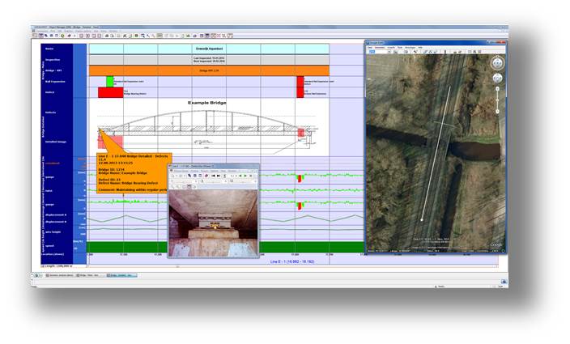Click the orange Bridge KPI bar
This screenshot has width=570, height=344.
coord(209,70)
